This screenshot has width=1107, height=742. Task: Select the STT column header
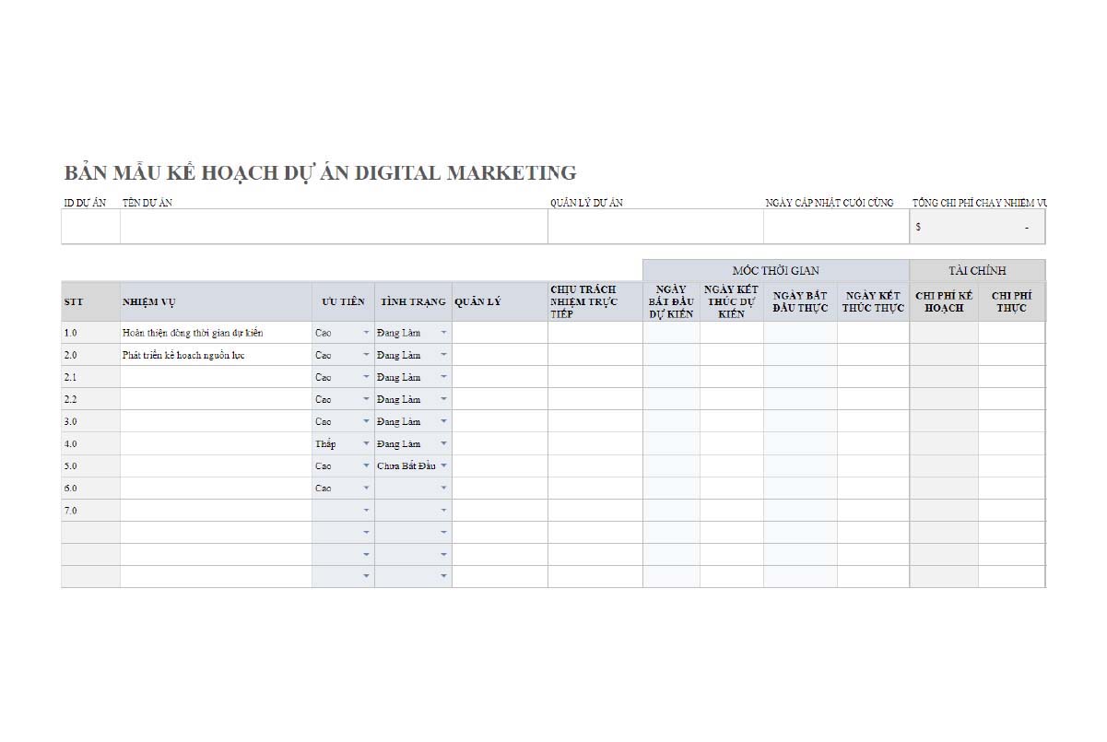tap(90, 301)
